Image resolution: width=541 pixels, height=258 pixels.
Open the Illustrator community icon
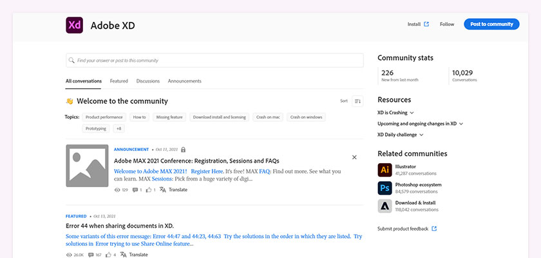(x=384, y=170)
